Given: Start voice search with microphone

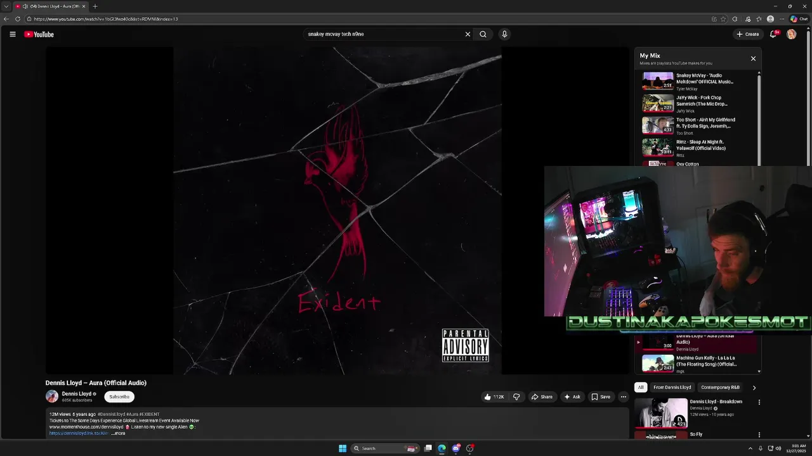Looking at the screenshot, I should click(504, 34).
